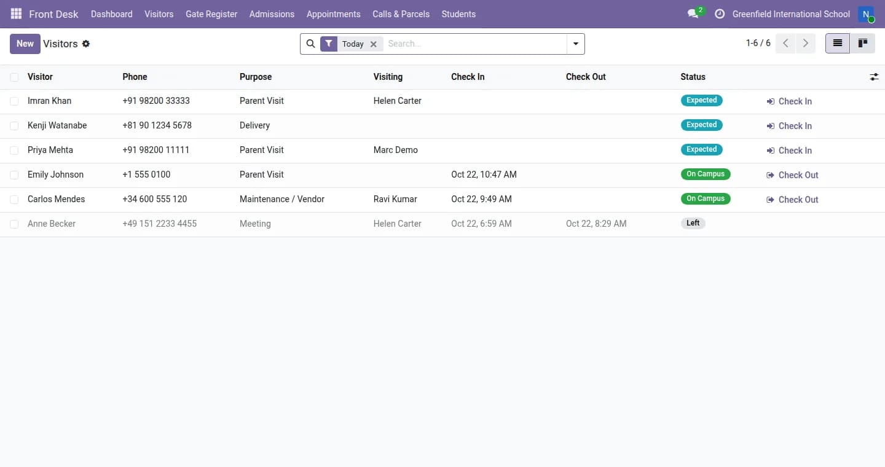This screenshot has width=885, height=467.
Task: Open the Students menu
Action: tap(458, 14)
